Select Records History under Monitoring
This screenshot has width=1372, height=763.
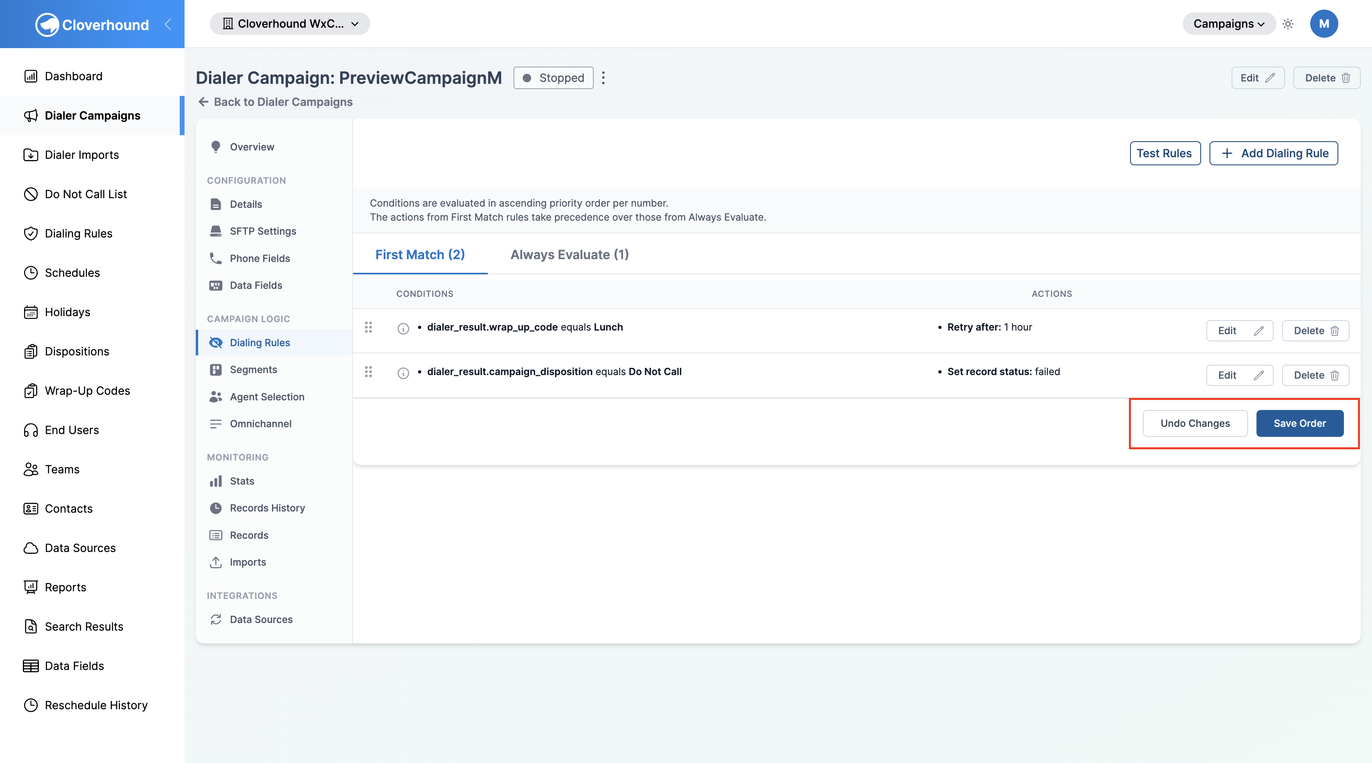click(274, 508)
